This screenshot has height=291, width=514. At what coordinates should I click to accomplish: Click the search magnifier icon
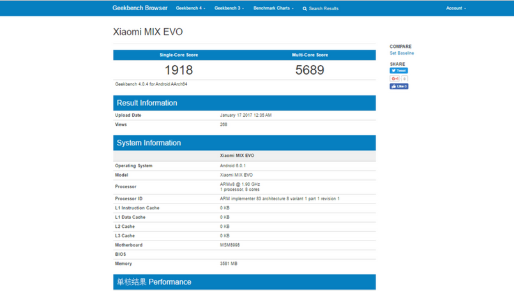pos(305,8)
